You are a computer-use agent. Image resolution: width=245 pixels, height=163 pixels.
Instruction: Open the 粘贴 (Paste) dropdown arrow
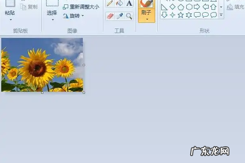(10, 20)
